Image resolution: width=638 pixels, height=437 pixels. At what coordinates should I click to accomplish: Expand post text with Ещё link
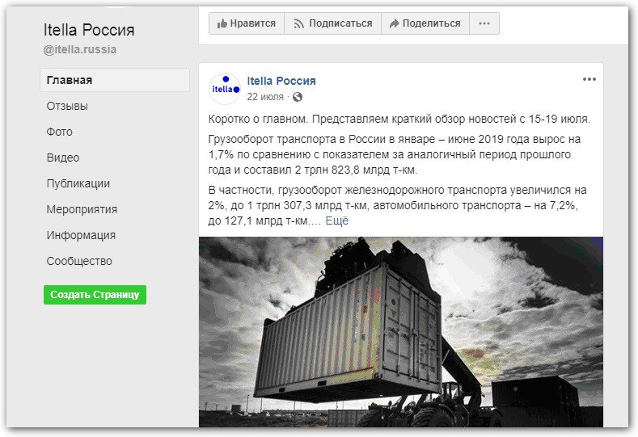337,221
